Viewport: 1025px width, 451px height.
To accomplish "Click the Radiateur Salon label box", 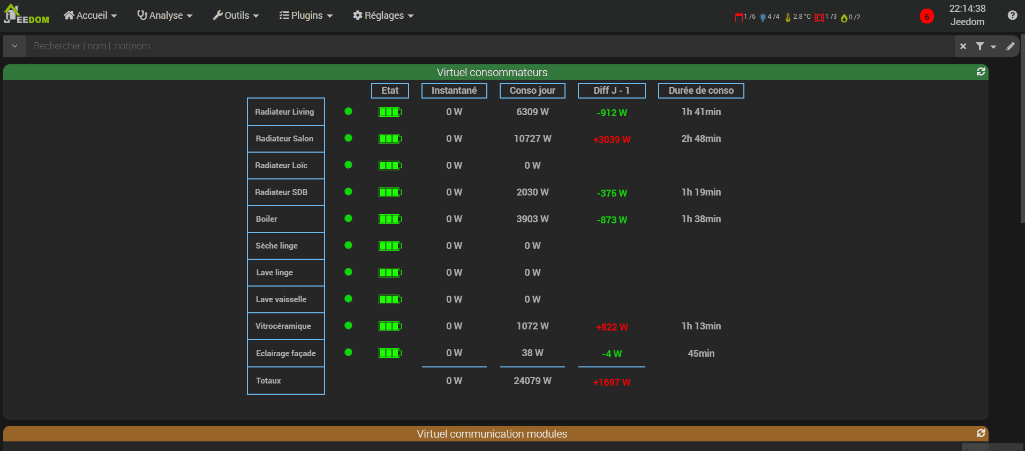I will pyautogui.click(x=285, y=139).
